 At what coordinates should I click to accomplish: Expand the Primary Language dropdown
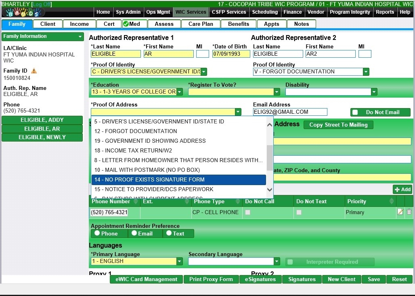pyautogui.click(x=179, y=261)
